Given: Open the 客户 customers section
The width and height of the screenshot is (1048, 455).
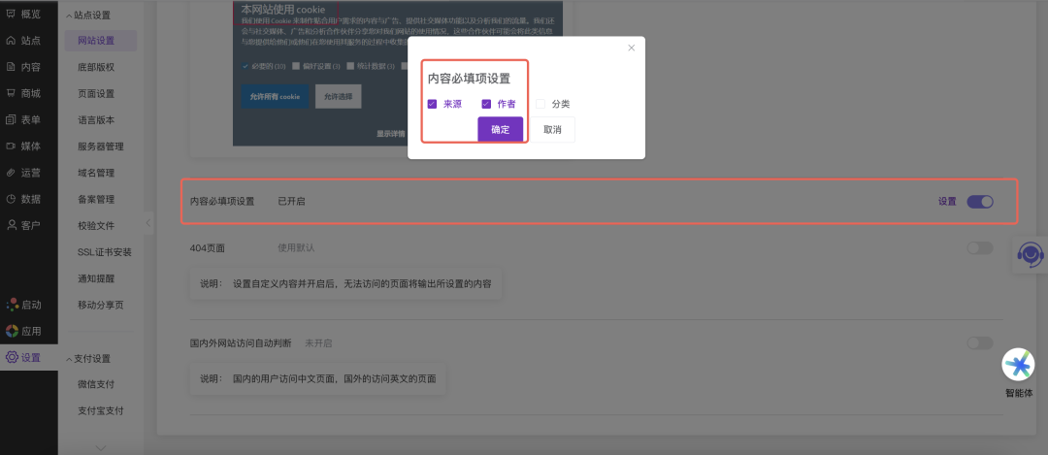Looking at the screenshot, I should [22, 225].
